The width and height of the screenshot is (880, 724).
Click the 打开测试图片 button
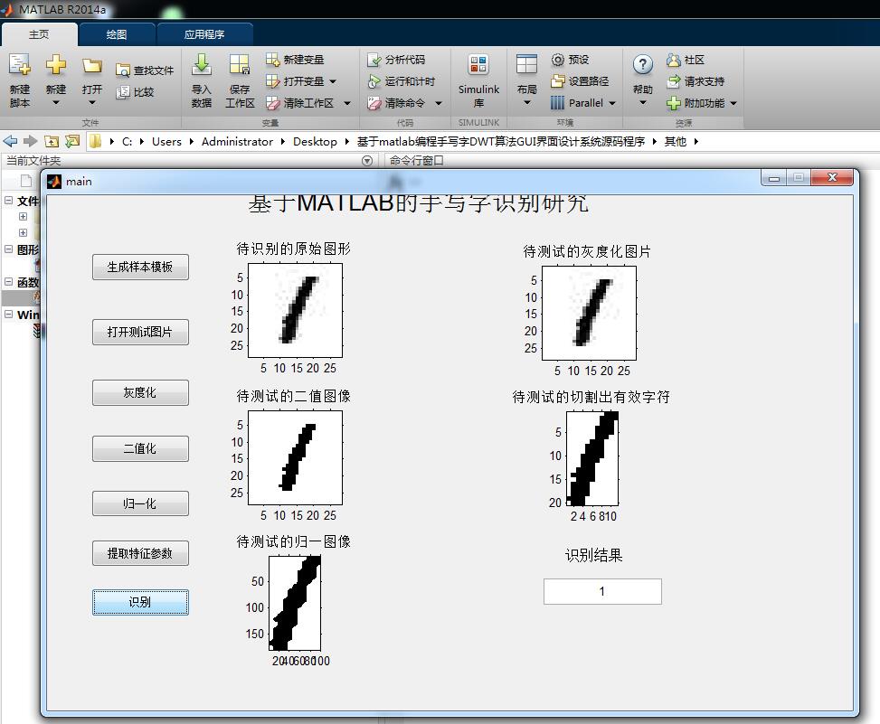140,332
